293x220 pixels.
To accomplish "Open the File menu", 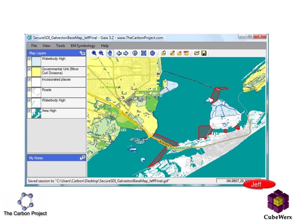I will pyautogui.click(x=34, y=46).
